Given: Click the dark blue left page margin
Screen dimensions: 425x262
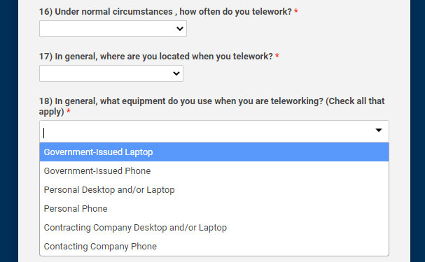Looking at the screenshot, I should [9, 131].
